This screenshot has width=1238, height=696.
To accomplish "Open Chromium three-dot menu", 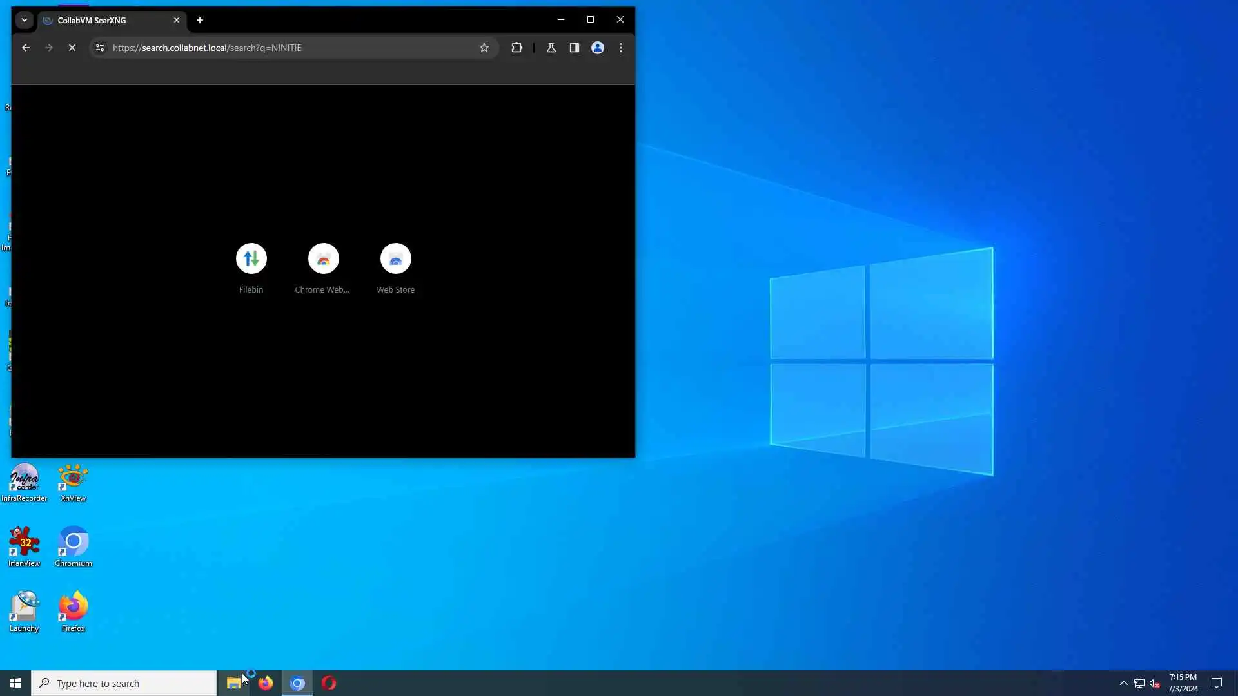I will coord(621,48).
